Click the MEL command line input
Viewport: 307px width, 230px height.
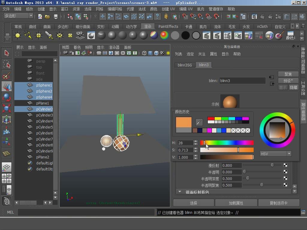[86, 212]
